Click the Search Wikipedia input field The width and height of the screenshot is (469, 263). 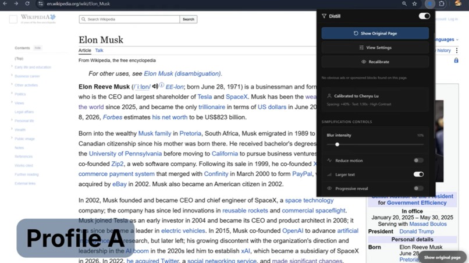[x=130, y=19]
